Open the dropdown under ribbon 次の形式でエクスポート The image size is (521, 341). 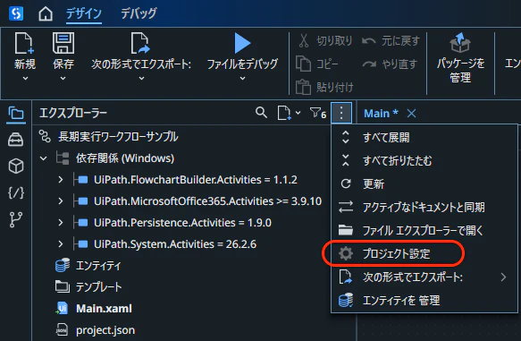141,79
